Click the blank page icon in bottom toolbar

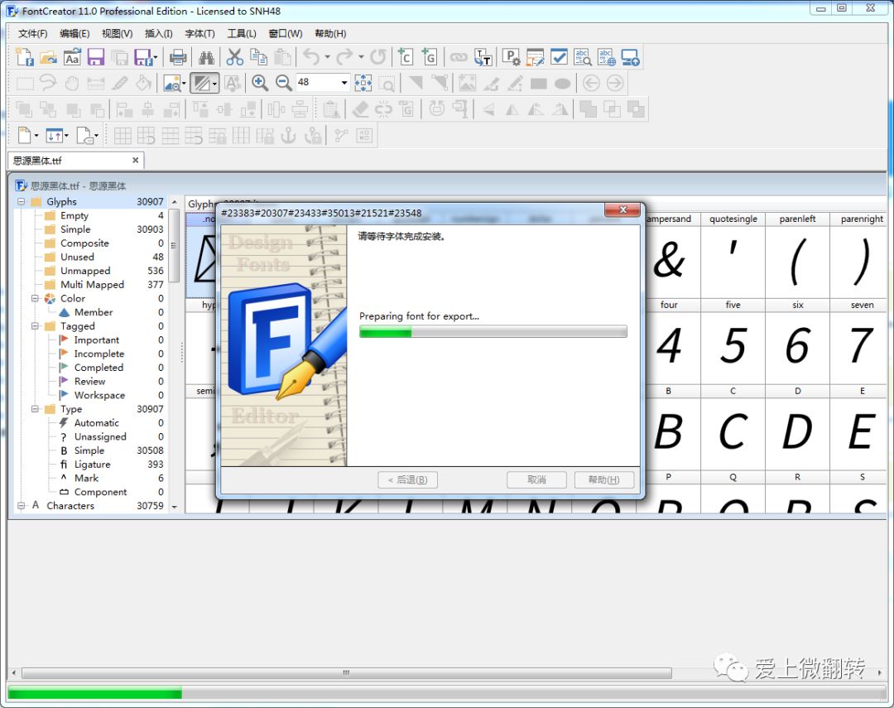click(x=25, y=135)
